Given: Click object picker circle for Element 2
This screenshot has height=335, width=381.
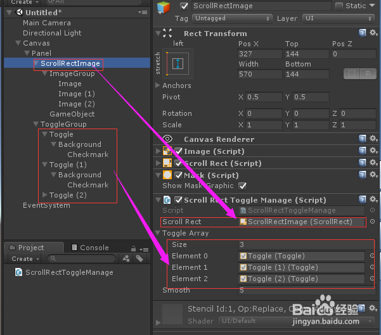Looking at the screenshot, I should (x=372, y=279).
